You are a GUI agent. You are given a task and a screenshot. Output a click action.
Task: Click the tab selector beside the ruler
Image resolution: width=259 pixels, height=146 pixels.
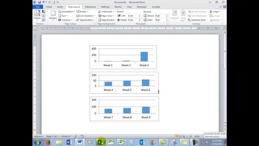(x=35, y=28)
